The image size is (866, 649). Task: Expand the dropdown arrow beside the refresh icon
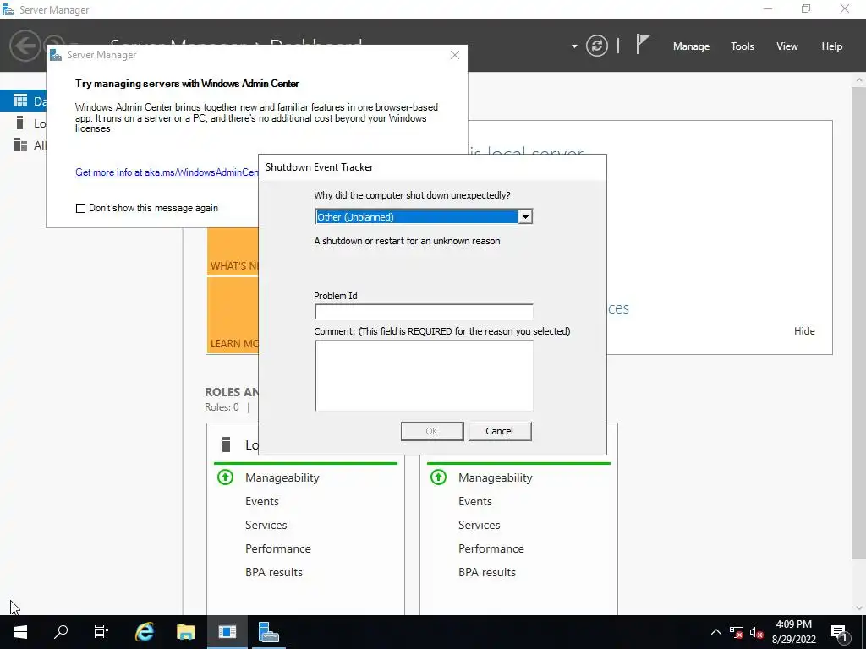pos(574,46)
